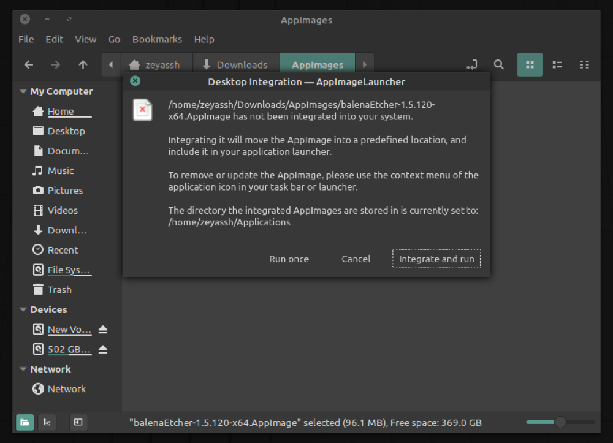Screen dimensions: 613x443
Task: Activate the icon view toggle
Action: click(x=530, y=64)
